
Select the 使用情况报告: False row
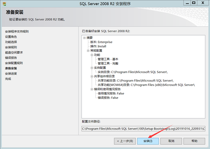click(x=111, y=94)
